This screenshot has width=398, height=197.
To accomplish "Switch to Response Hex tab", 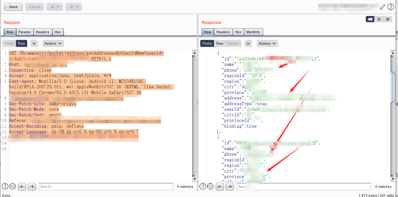I will [238, 32].
